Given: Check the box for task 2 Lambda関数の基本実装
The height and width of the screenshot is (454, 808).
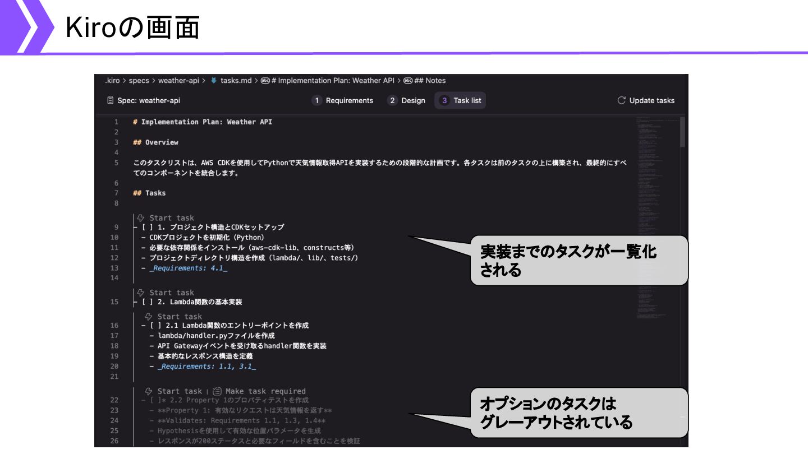Looking at the screenshot, I should 148,302.
